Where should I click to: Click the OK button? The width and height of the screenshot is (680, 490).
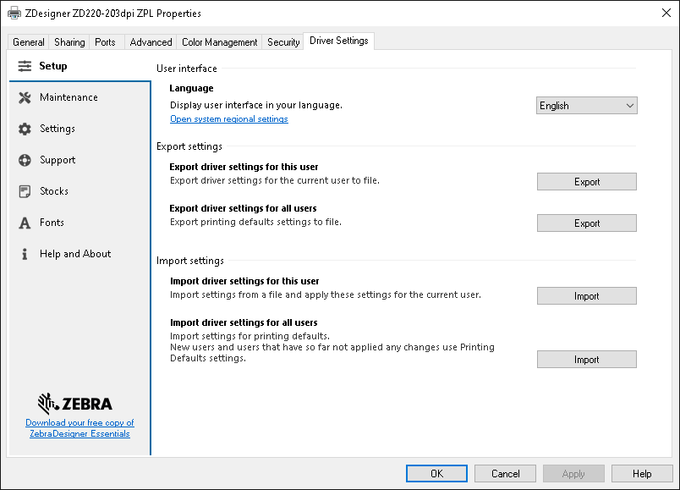[436, 473]
